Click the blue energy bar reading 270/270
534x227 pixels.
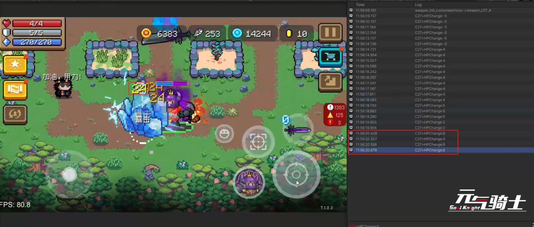37,42
